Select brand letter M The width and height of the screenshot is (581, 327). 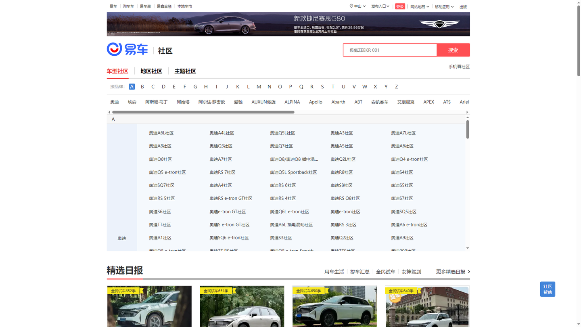[x=259, y=86]
